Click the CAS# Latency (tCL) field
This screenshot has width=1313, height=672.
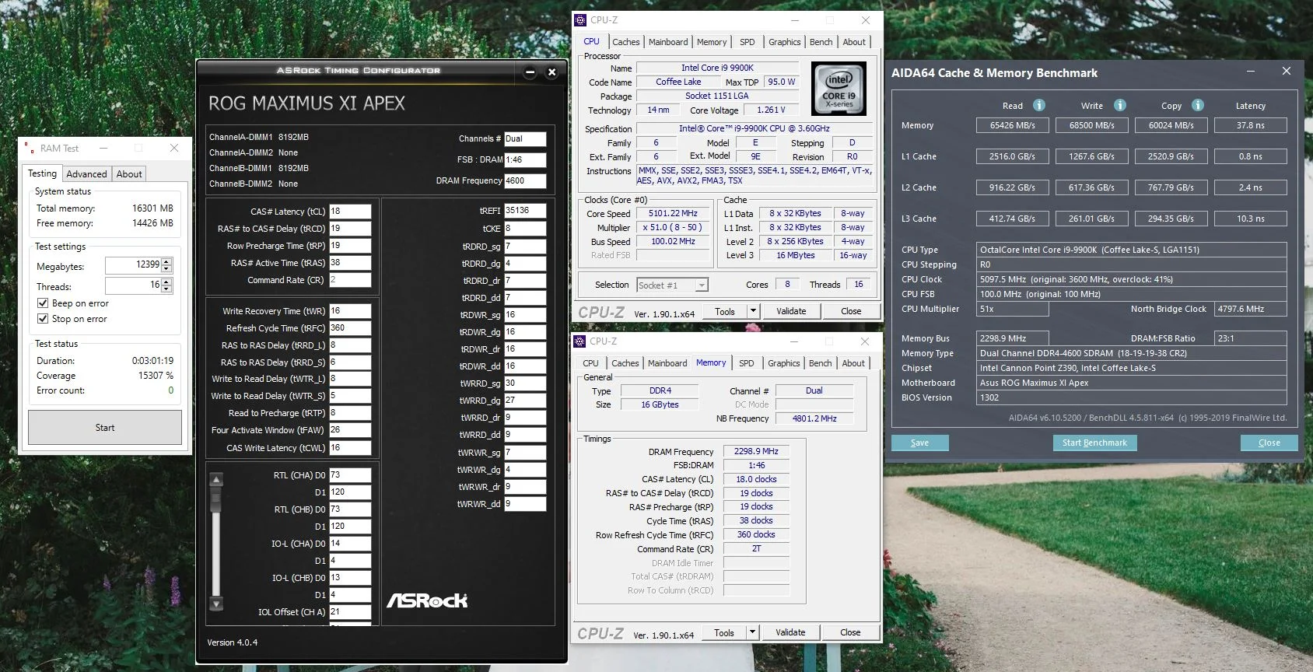pos(350,212)
